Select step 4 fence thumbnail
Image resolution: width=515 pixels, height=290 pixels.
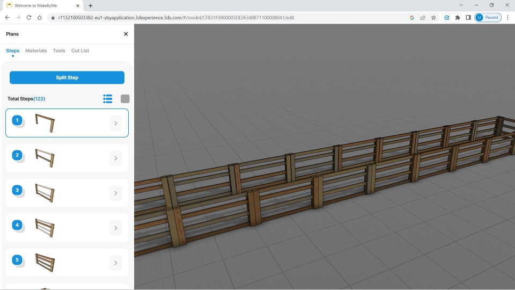[x=45, y=228]
